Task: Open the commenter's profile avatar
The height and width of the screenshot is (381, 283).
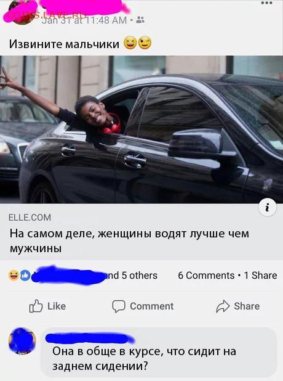Action: (22, 341)
